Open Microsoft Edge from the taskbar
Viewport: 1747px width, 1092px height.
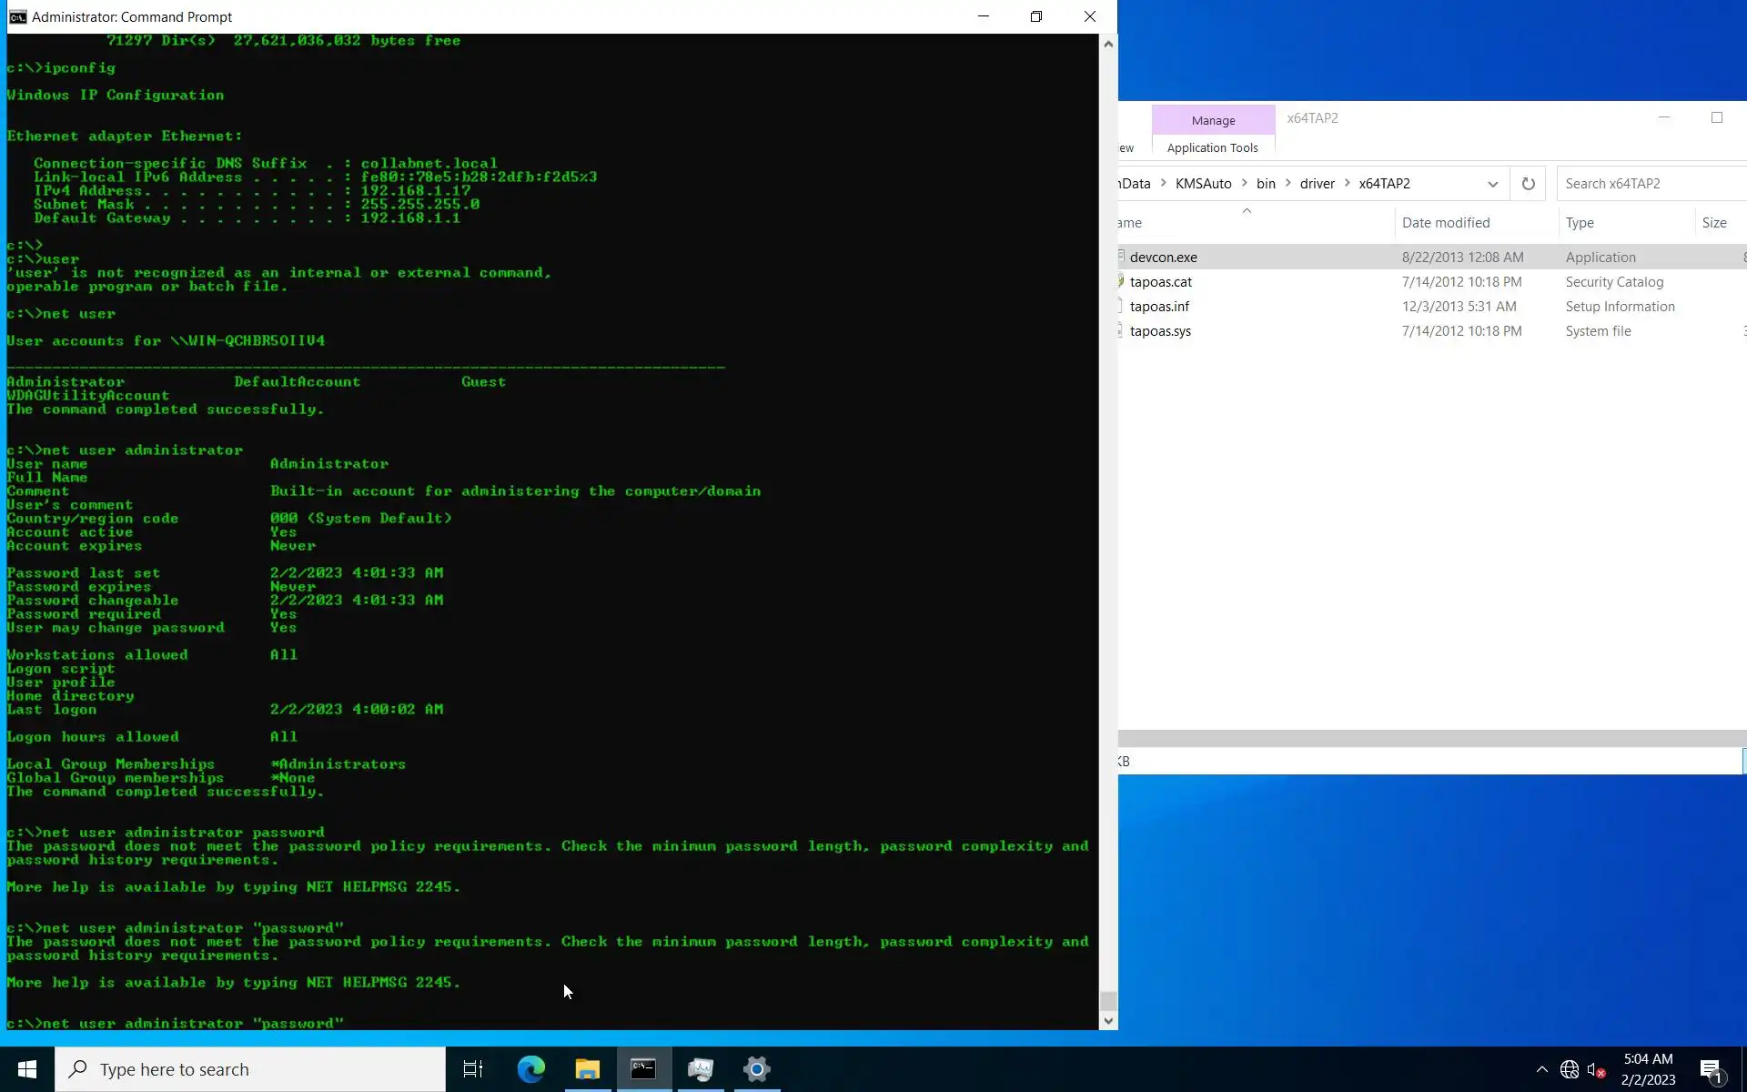(x=530, y=1068)
